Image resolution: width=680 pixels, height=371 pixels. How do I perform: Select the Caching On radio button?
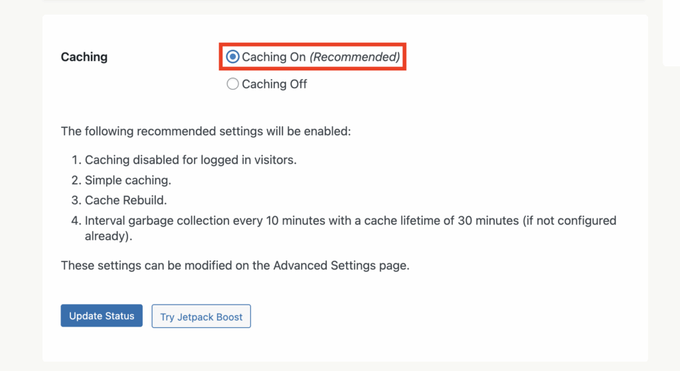232,57
